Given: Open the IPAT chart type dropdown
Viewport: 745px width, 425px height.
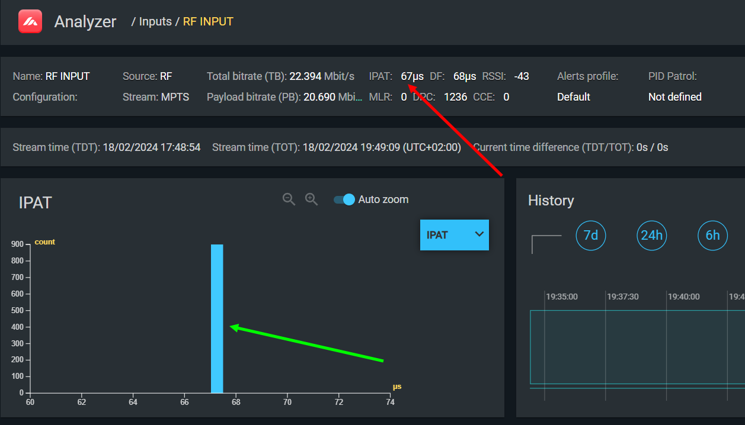Looking at the screenshot, I should [454, 235].
